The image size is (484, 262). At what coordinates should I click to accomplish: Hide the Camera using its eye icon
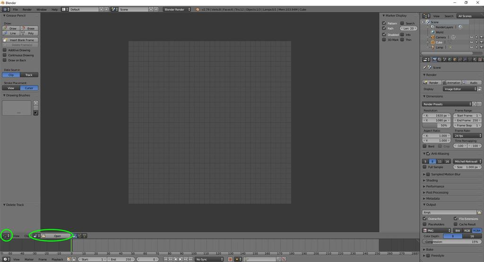pos(471,37)
